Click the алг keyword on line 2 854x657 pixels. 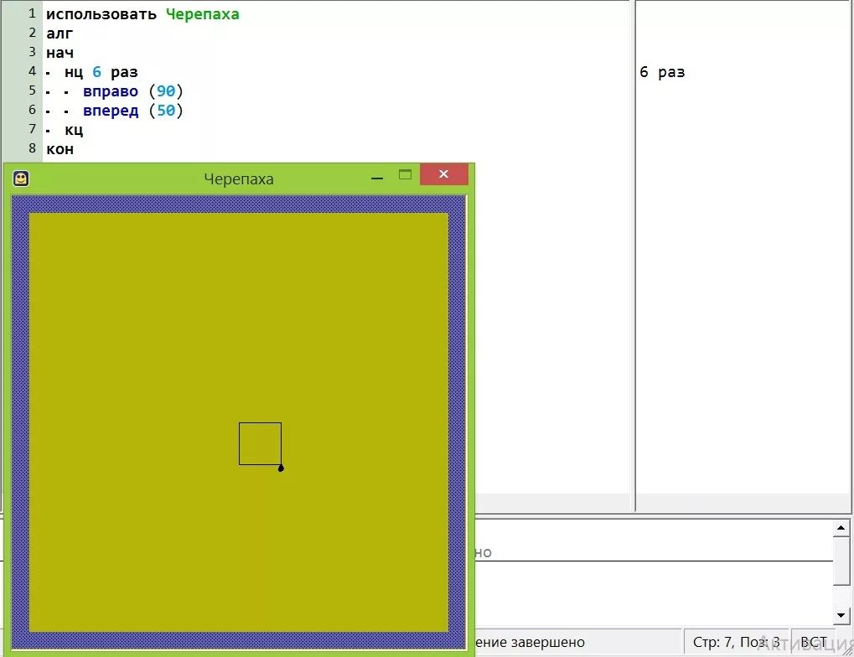pyautogui.click(x=60, y=34)
